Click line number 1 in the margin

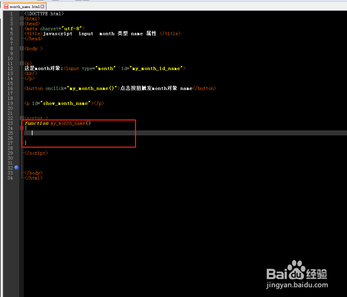coord(11,14)
